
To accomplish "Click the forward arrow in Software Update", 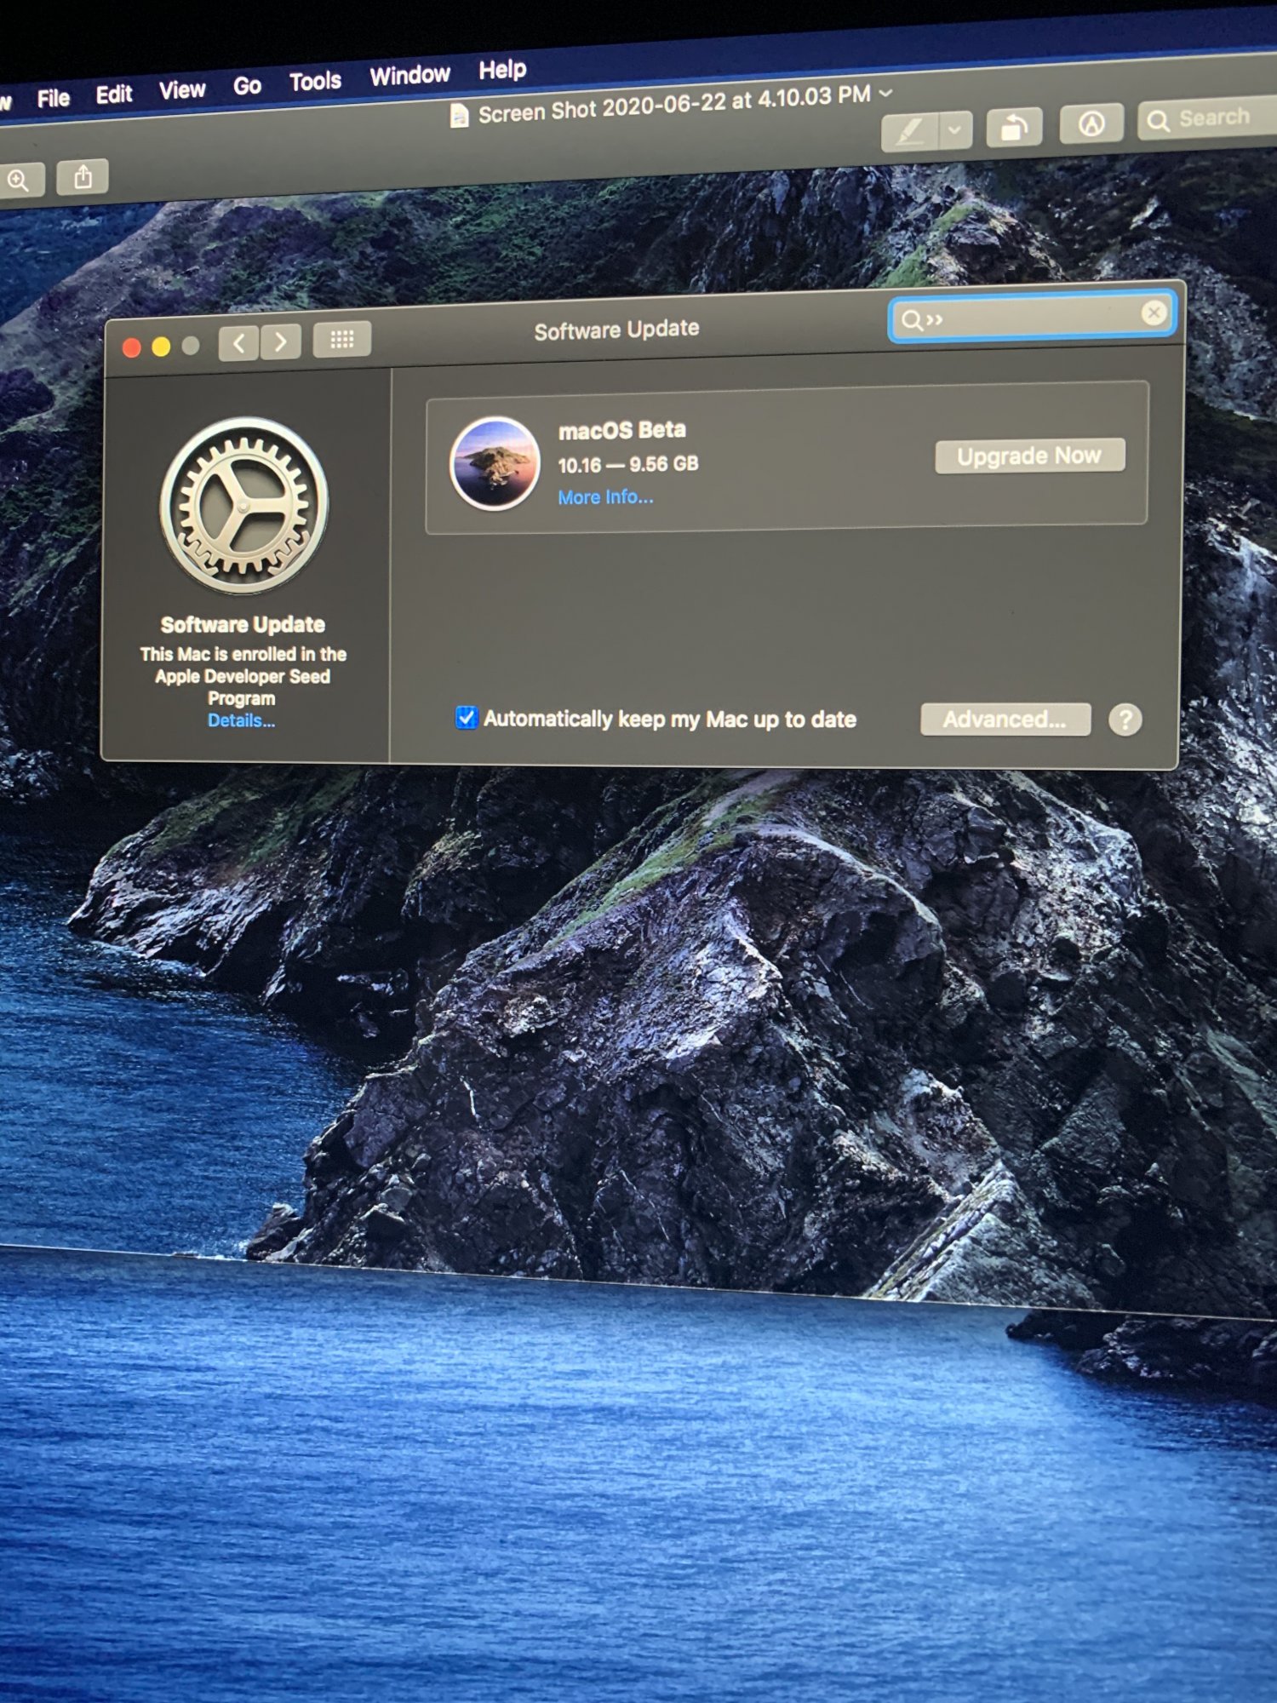I will click(280, 342).
